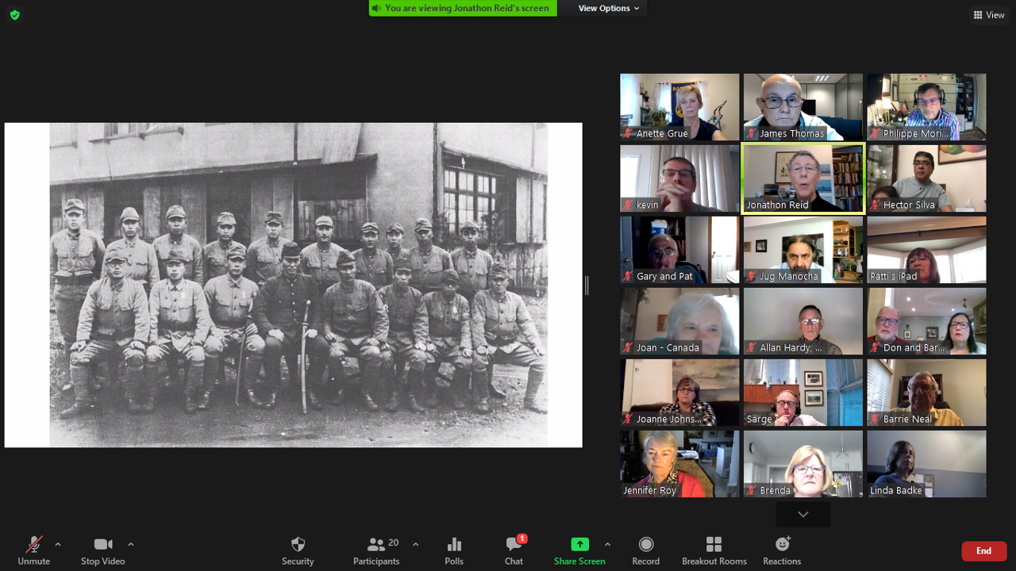Expand audio options arrow beside Unmute
The width and height of the screenshot is (1016, 571).
pos(58,544)
